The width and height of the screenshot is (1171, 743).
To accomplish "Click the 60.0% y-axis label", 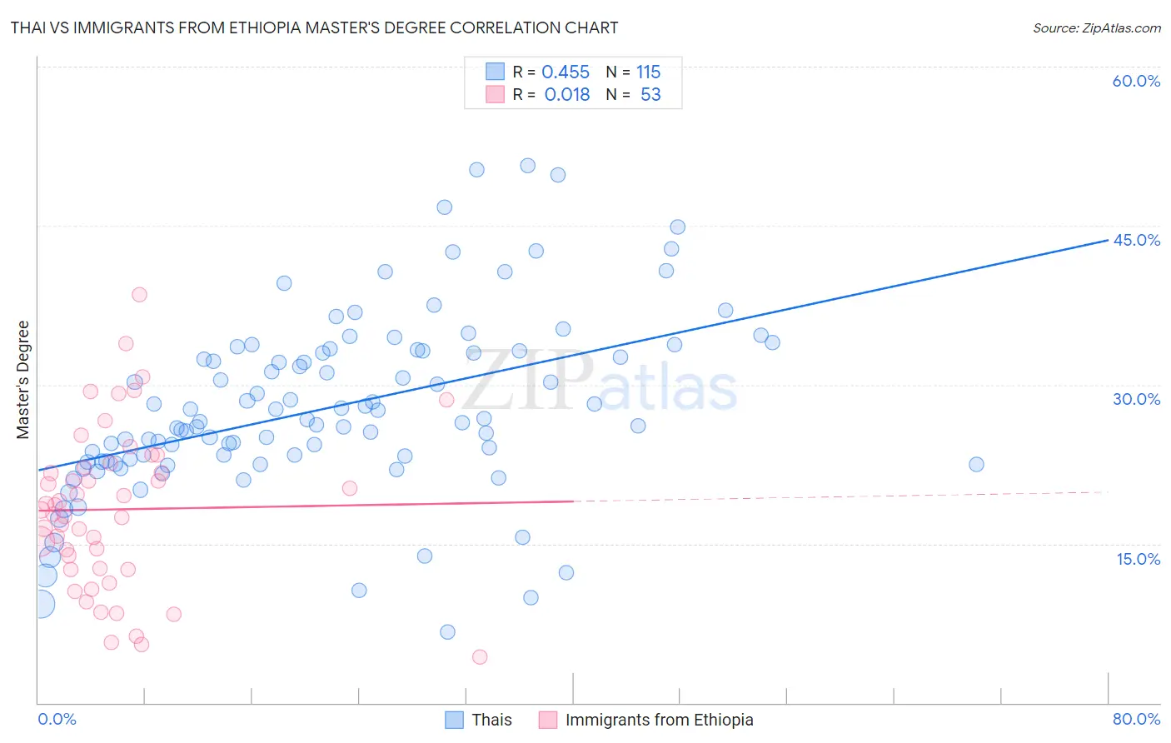I will (1136, 81).
